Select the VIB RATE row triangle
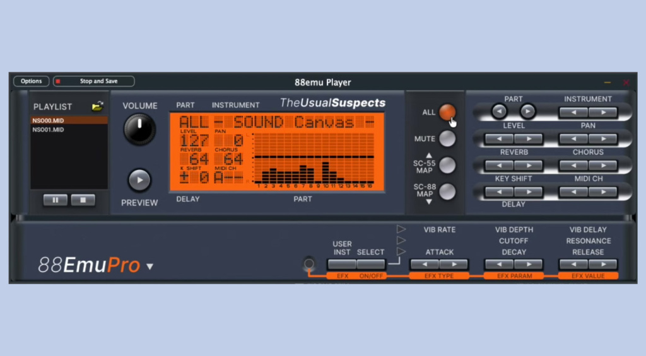This screenshot has width=646, height=356. tap(401, 229)
